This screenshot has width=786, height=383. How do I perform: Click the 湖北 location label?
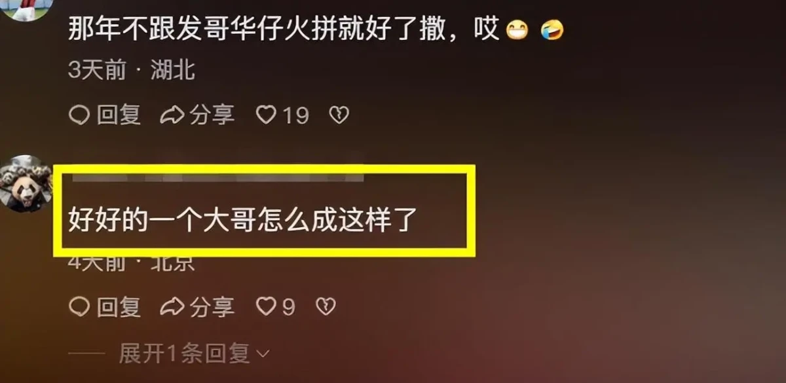click(173, 70)
